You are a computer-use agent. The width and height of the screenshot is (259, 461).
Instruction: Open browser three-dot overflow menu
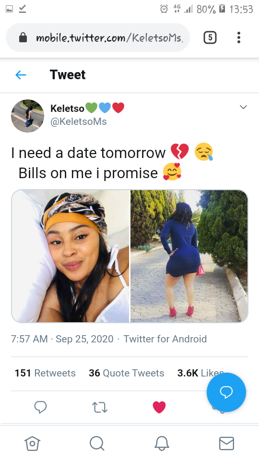click(x=239, y=37)
